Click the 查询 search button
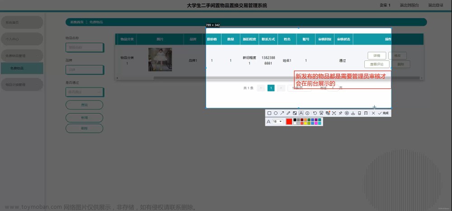 click(84, 105)
